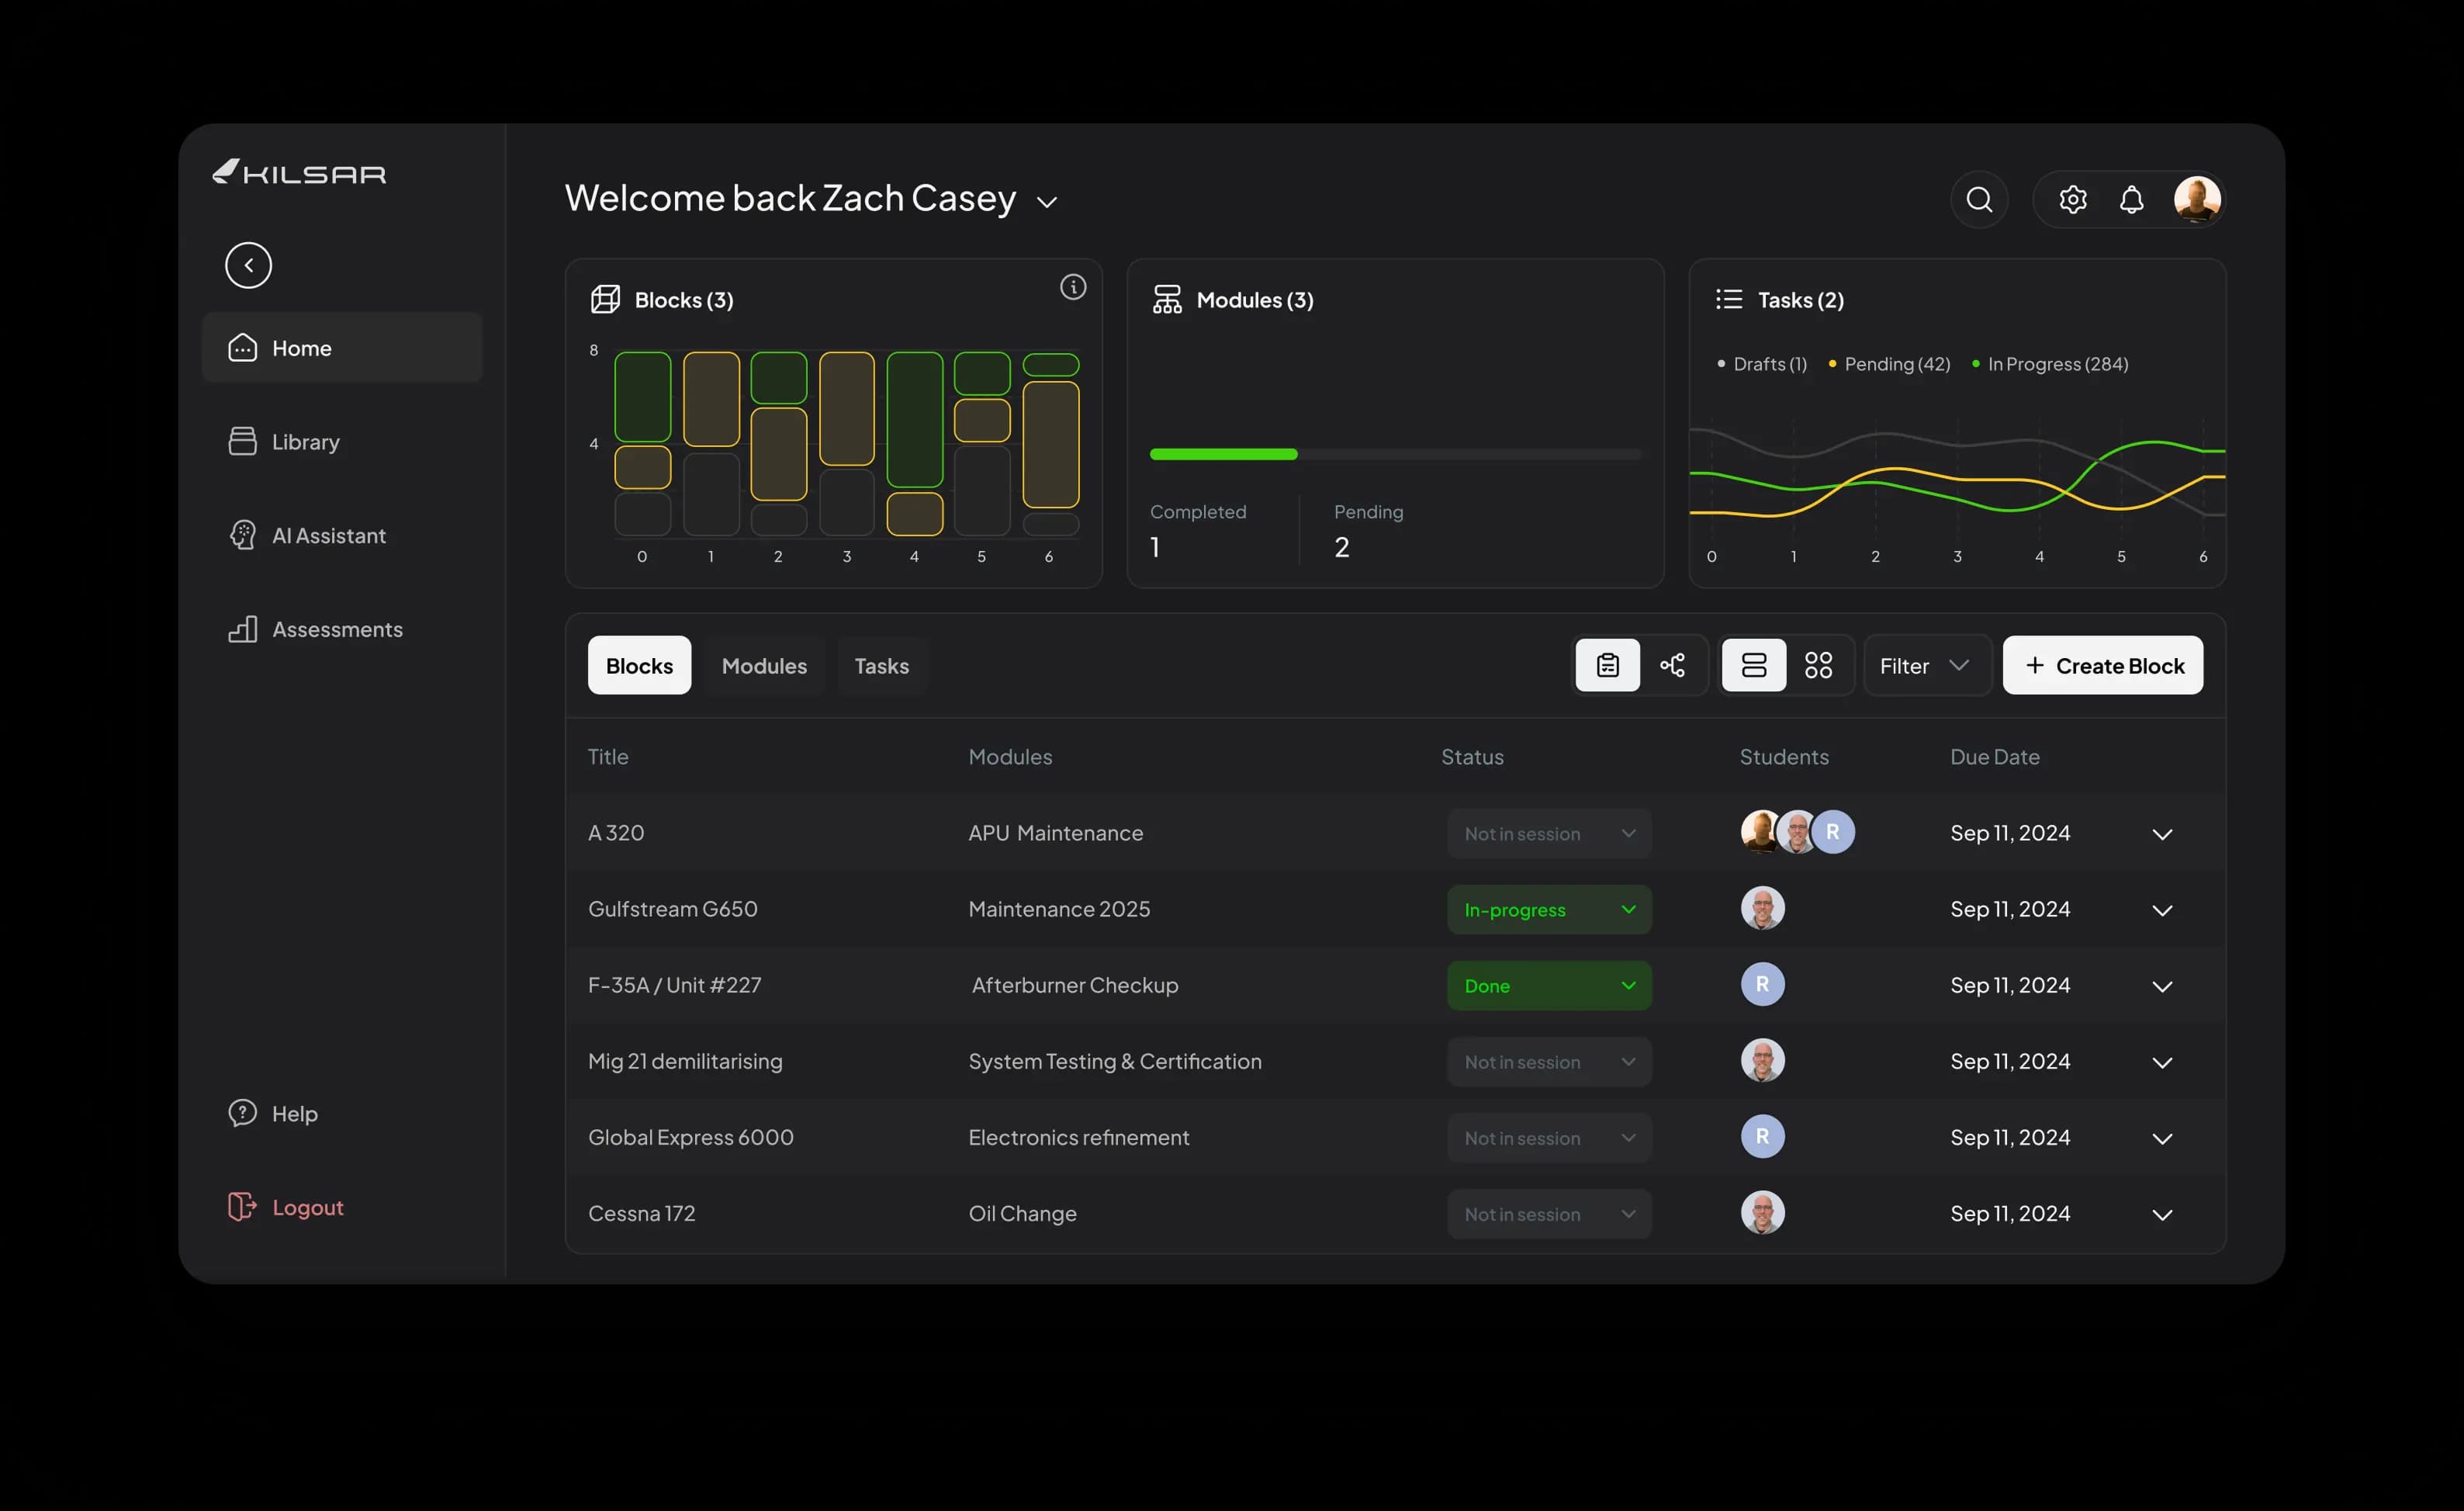This screenshot has width=2464, height=1511.
Task: Switch to the Tasks tab
Action: point(881,666)
